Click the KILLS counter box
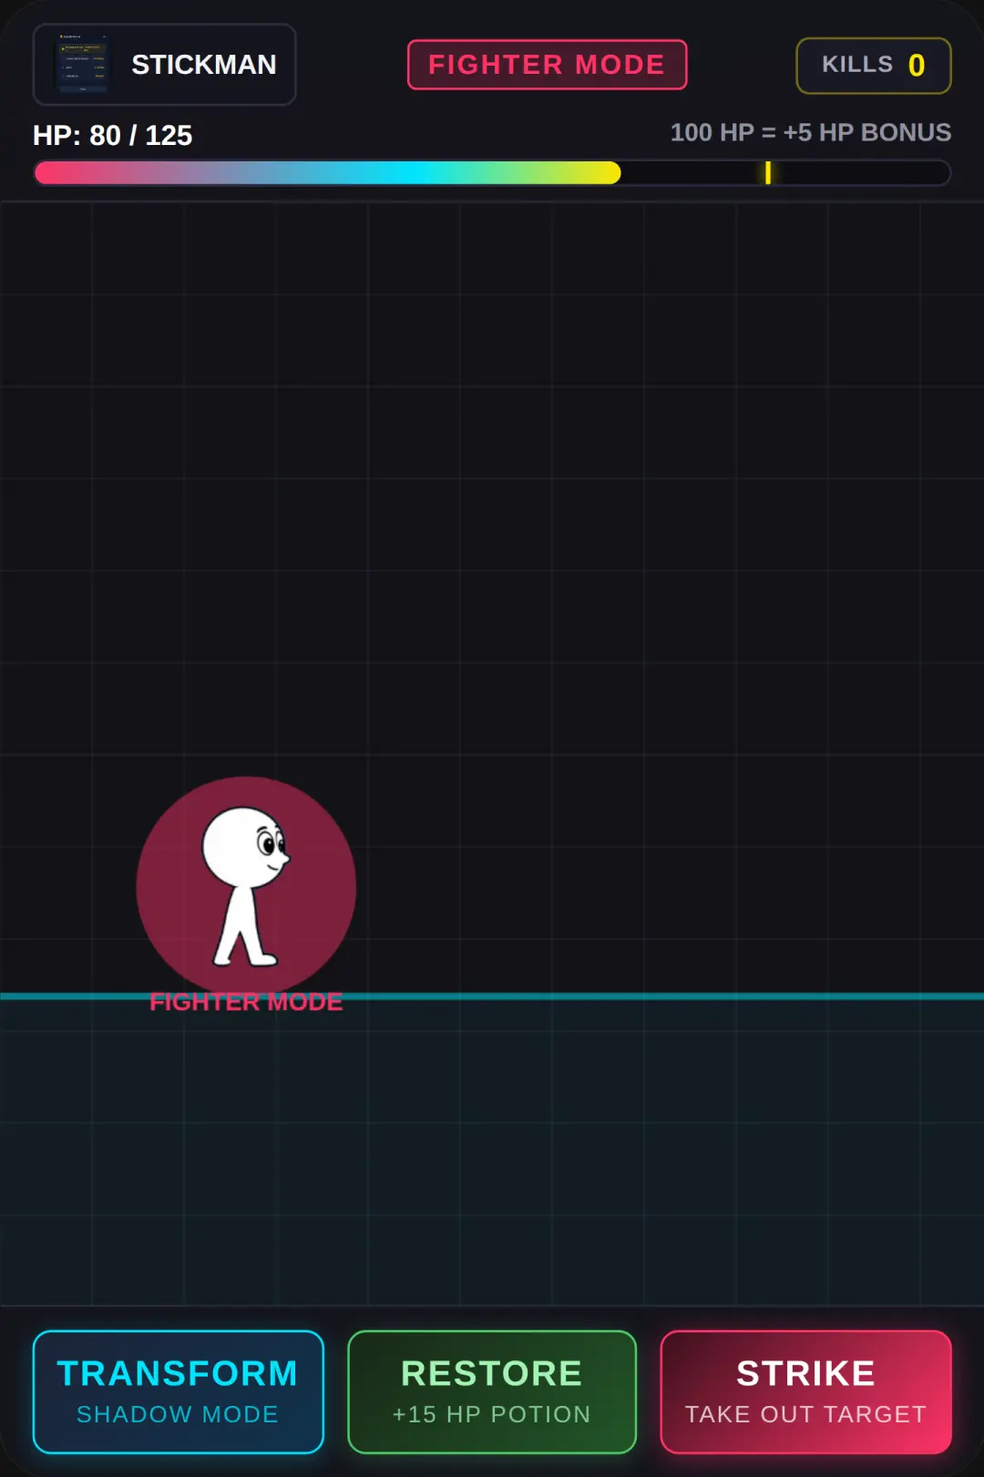 click(874, 66)
